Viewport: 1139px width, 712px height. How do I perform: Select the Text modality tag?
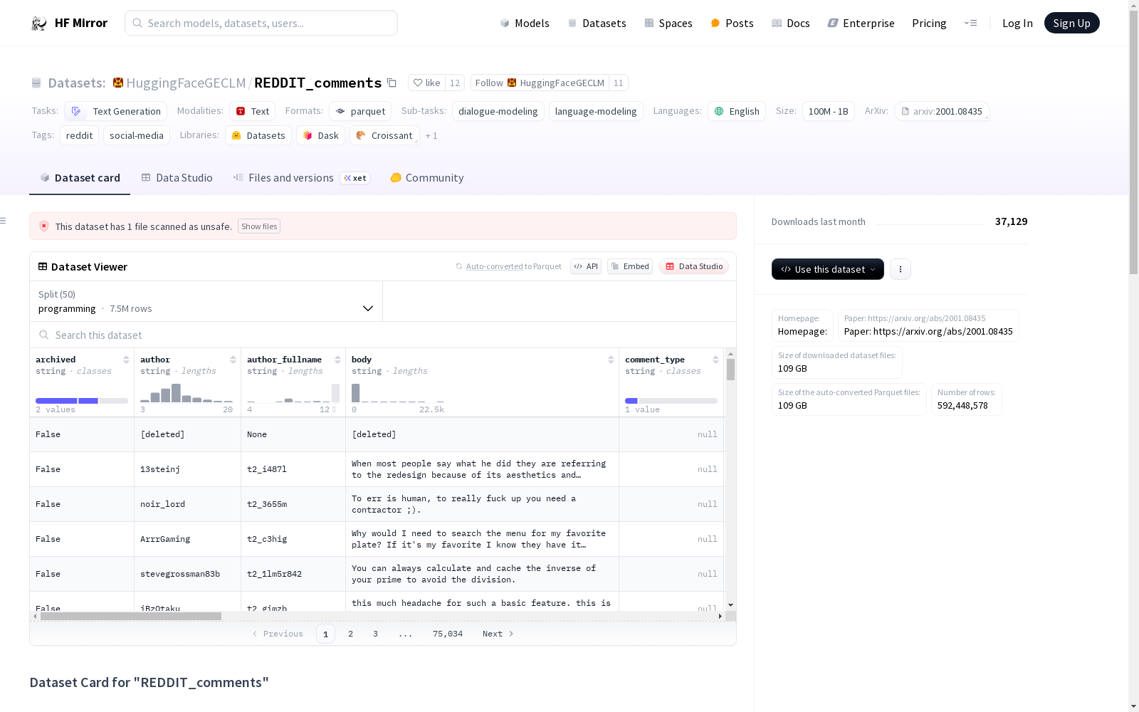(252, 111)
